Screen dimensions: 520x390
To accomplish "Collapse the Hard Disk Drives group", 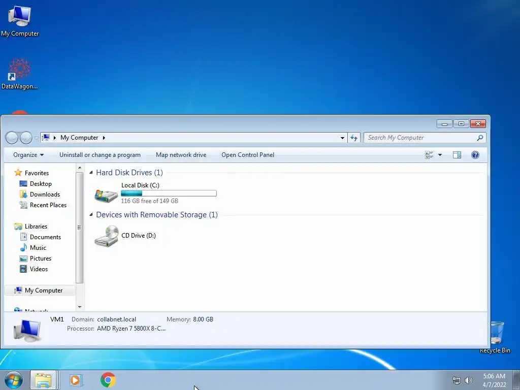I will (x=91, y=173).
